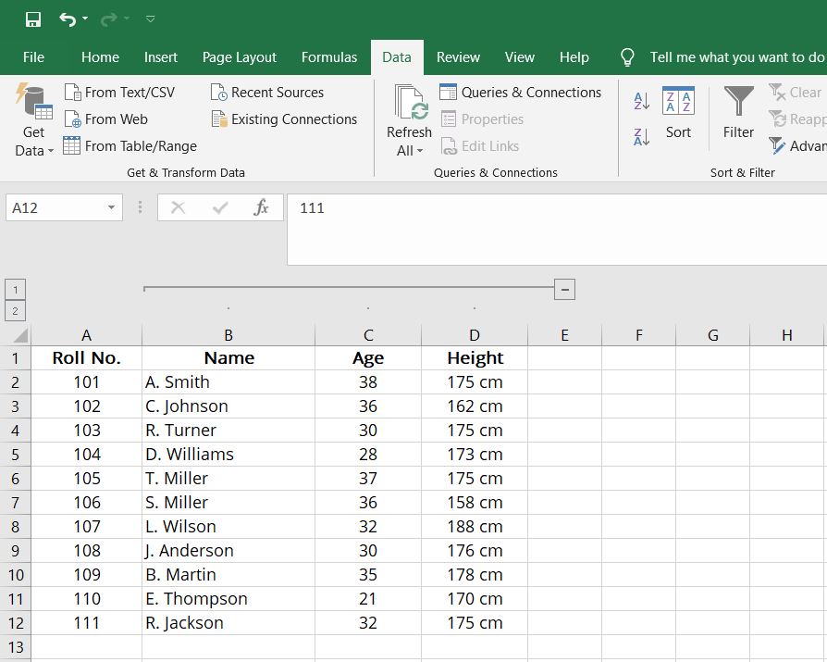Open the Review tab
This screenshot has height=662, width=827.
click(458, 56)
